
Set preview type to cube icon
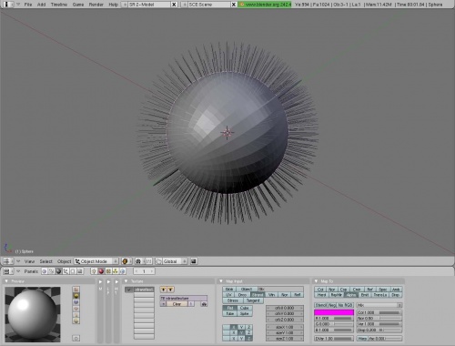tap(76, 302)
